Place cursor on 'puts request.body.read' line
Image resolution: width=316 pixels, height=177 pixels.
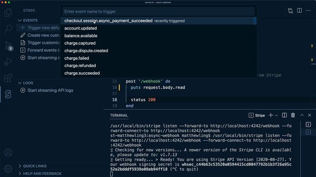click(x=158, y=88)
